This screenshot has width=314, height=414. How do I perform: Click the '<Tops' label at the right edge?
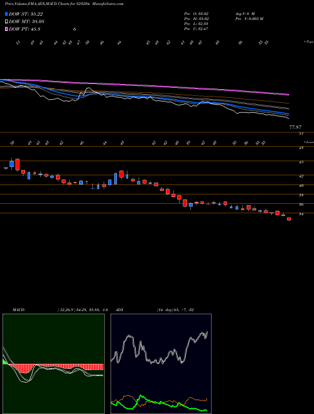coord(309,42)
